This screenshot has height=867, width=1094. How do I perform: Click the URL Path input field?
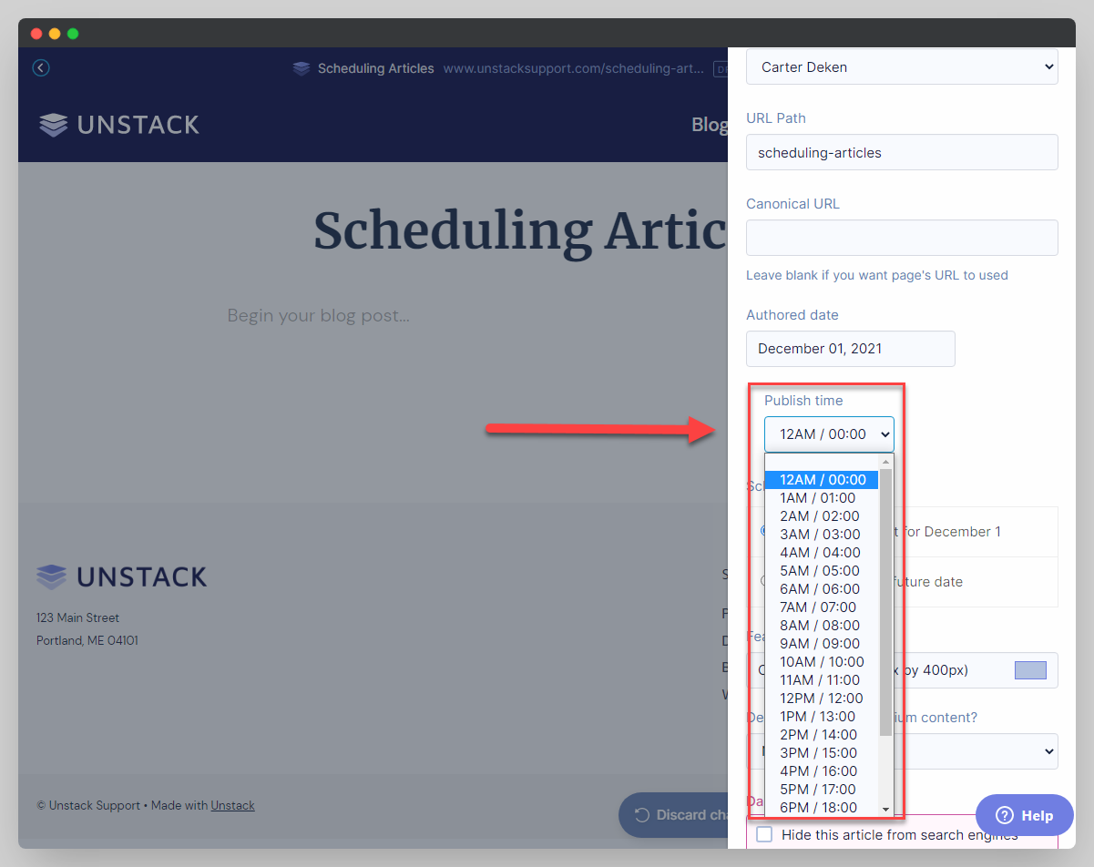pyautogui.click(x=901, y=152)
